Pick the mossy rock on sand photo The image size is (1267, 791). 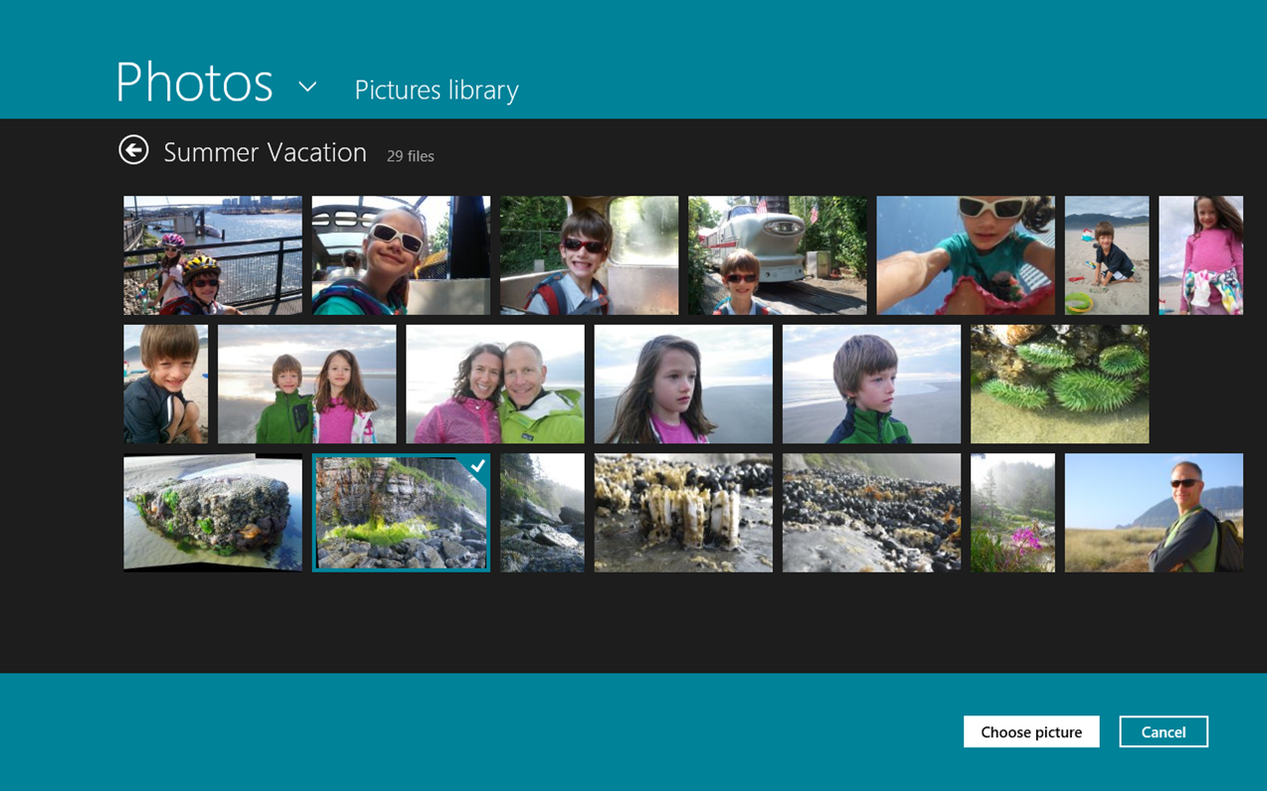click(213, 513)
